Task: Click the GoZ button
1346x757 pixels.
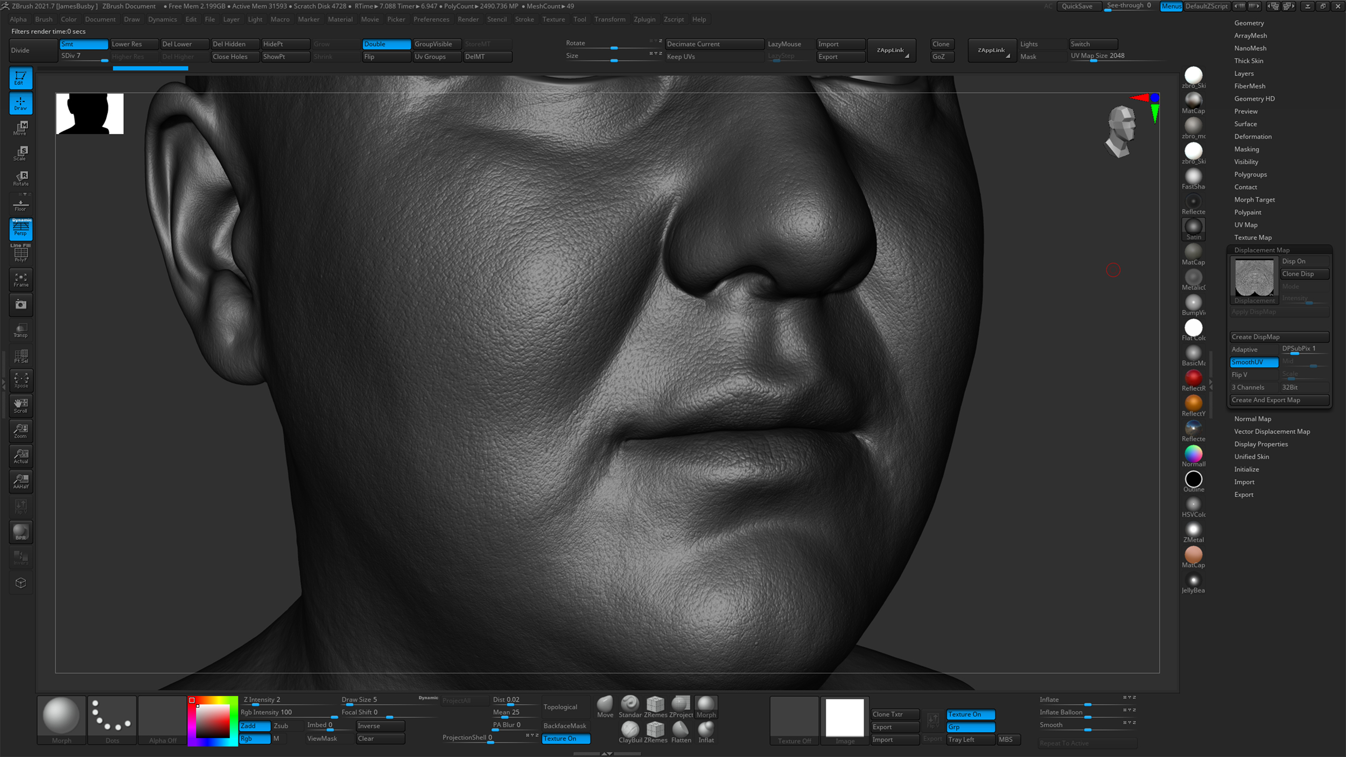Action: pyautogui.click(x=942, y=56)
